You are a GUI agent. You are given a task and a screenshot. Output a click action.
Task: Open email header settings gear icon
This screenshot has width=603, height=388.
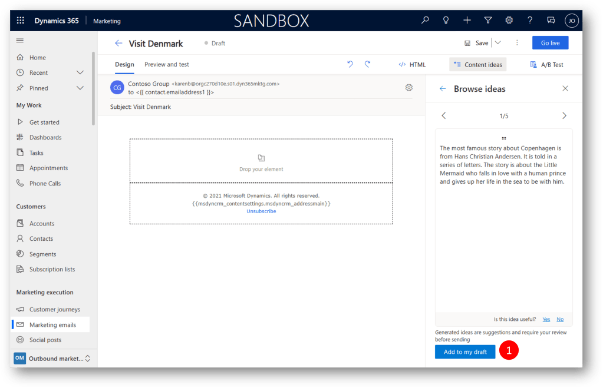pyautogui.click(x=409, y=88)
